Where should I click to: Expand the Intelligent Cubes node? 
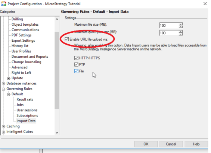tap(3, 132)
